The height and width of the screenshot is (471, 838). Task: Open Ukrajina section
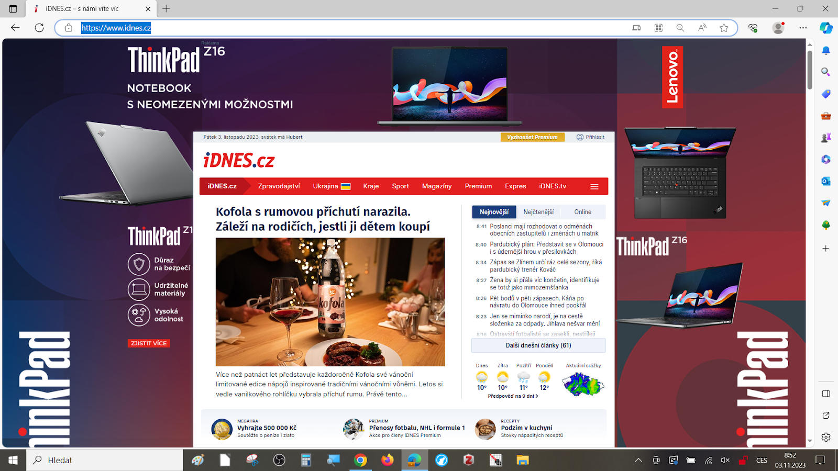(x=332, y=186)
